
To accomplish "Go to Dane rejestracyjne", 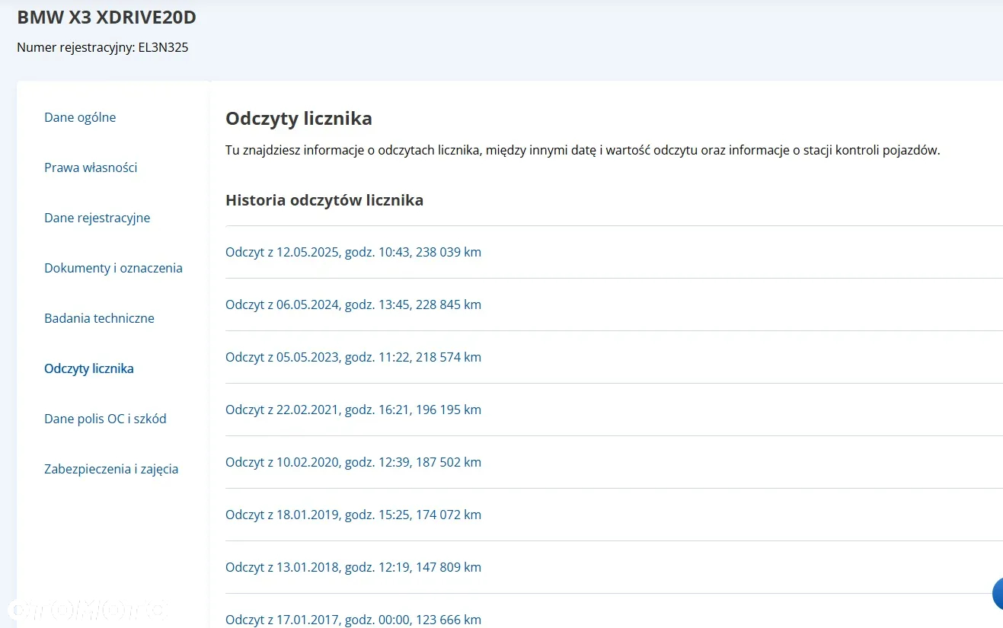I will coord(97,218).
